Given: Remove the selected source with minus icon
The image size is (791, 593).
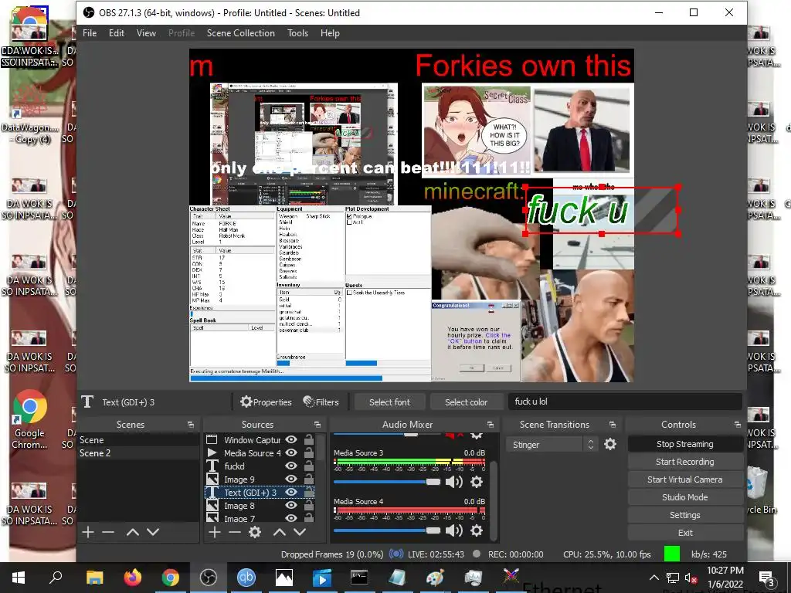Looking at the screenshot, I should tap(235, 532).
